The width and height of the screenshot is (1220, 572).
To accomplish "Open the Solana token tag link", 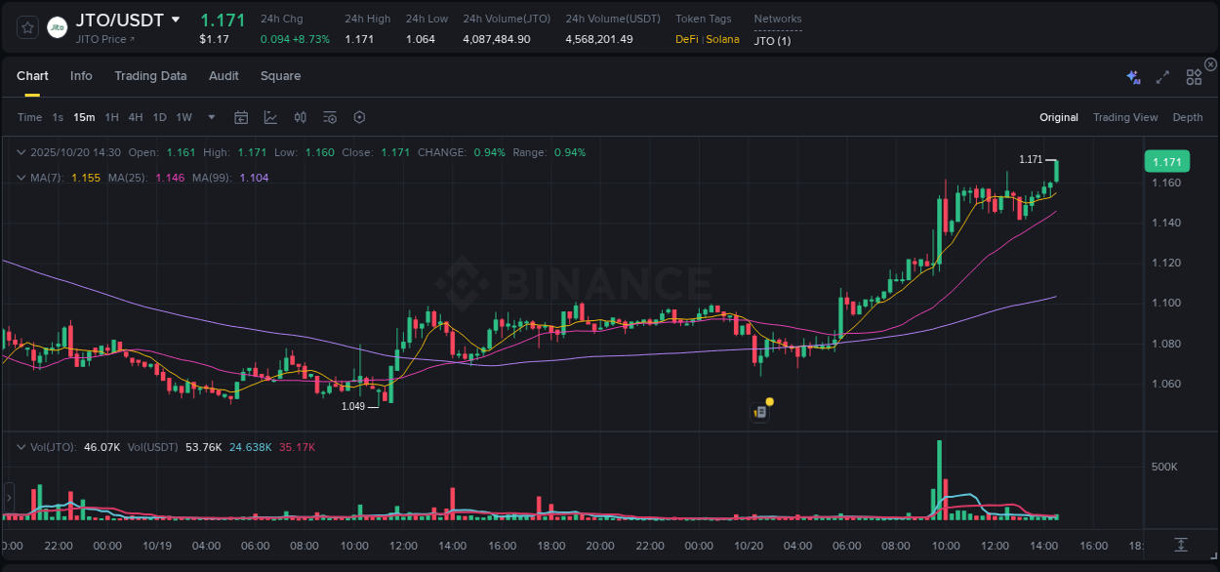I will 723,39.
